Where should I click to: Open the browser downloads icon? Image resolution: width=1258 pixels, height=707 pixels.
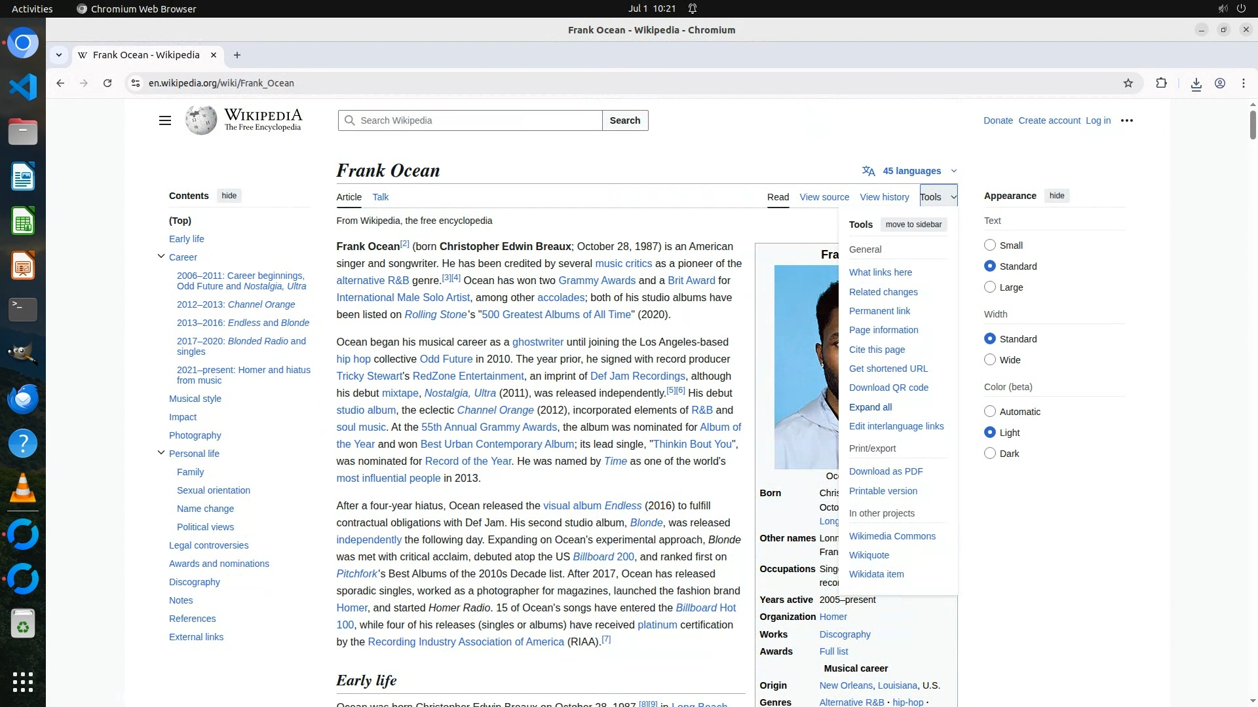[x=1196, y=83]
